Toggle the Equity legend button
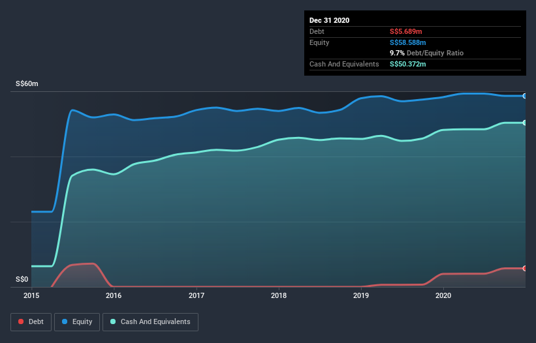 pos(77,322)
